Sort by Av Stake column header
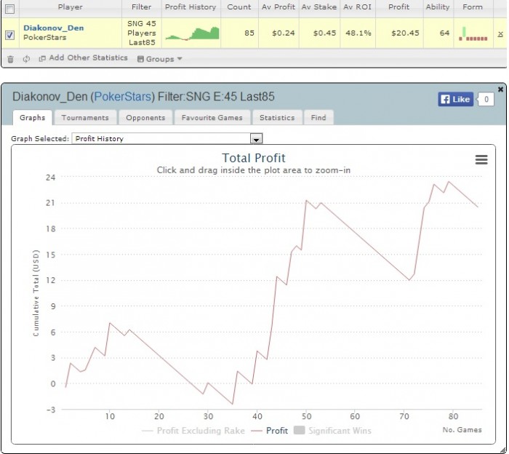This screenshot has width=509, height=454. point(319,7)
